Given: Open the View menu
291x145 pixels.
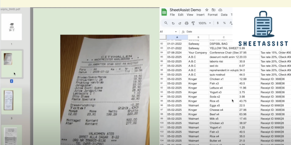Looking at the screenshot, I should click(190, 15).
